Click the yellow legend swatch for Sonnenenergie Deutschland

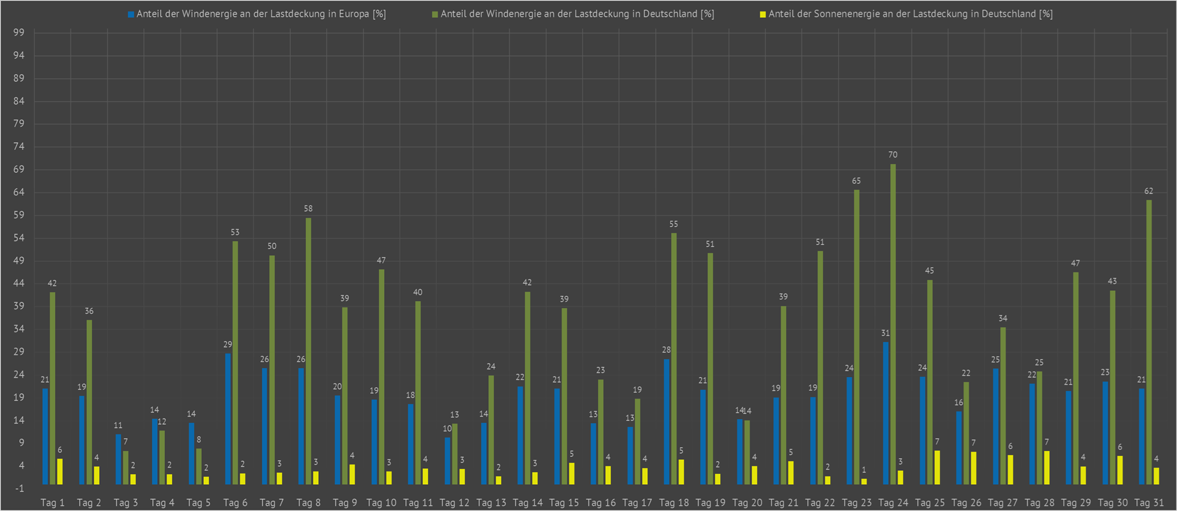pyautogui.click(x=763, y=14)
